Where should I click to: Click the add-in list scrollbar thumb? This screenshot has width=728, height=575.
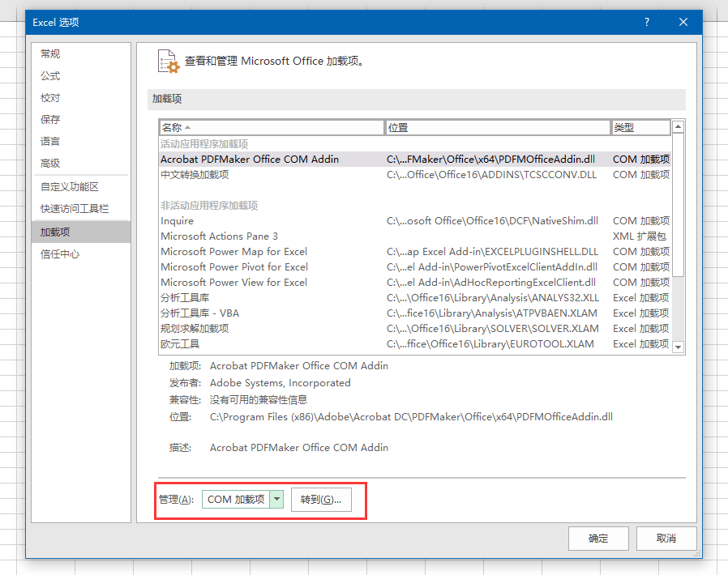tap(679, 205)
